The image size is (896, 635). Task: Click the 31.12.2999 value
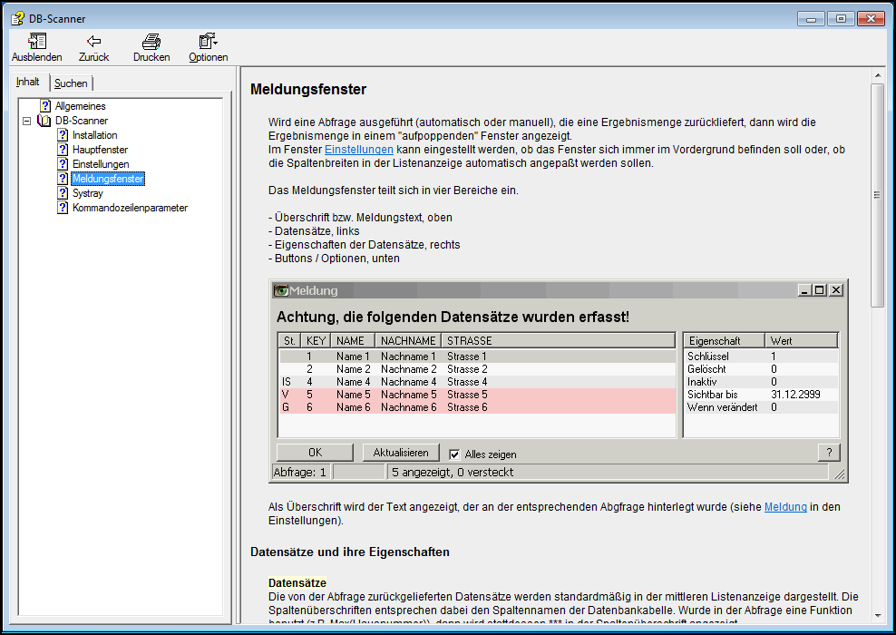pyautogui.click(x=795, y=395)
